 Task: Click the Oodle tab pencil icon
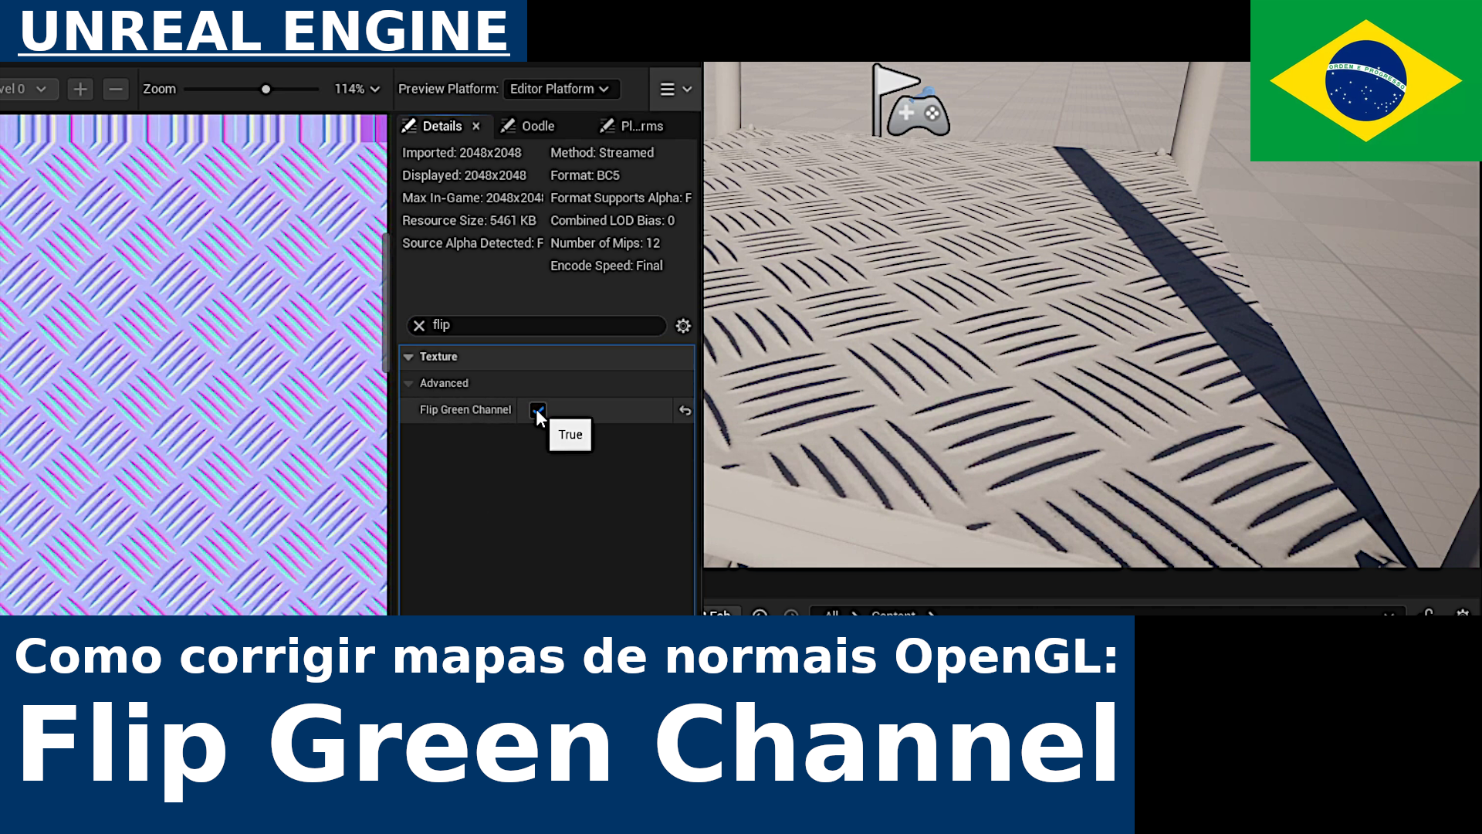click(x=508, y=126)
